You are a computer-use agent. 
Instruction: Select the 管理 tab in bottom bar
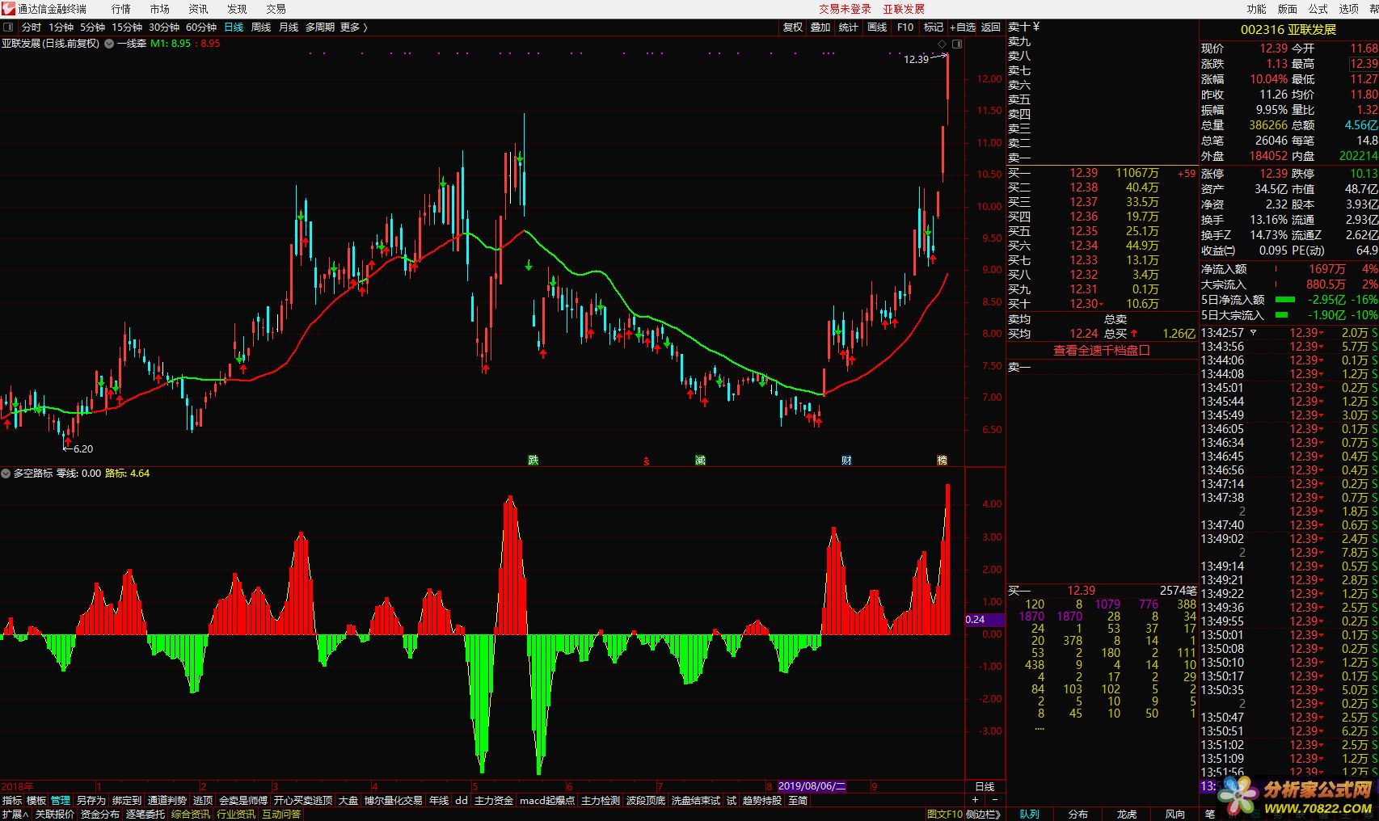(61, 801)
